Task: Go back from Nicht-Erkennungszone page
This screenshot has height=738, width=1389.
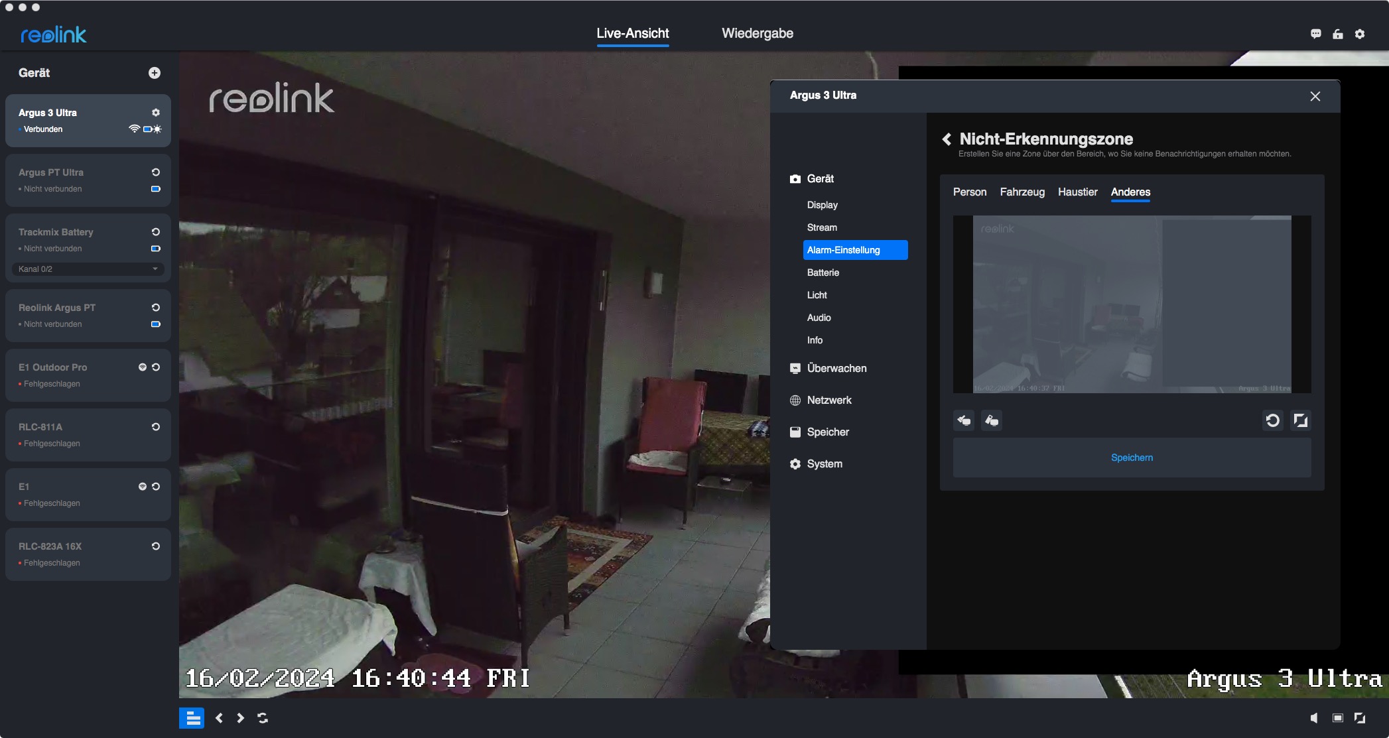Action: [x=947, y=139]
